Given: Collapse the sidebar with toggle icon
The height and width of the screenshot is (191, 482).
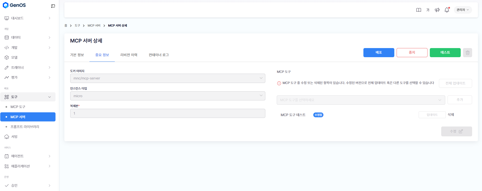Looking at the screenshot, I should pos(53,6).
